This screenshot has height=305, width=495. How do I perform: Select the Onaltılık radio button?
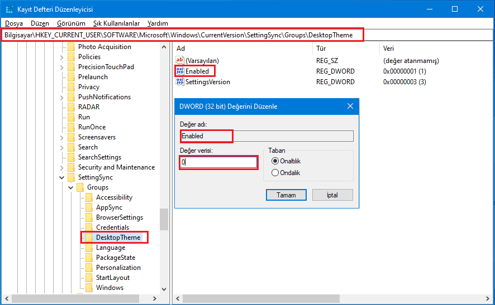[x=275, y=161]
